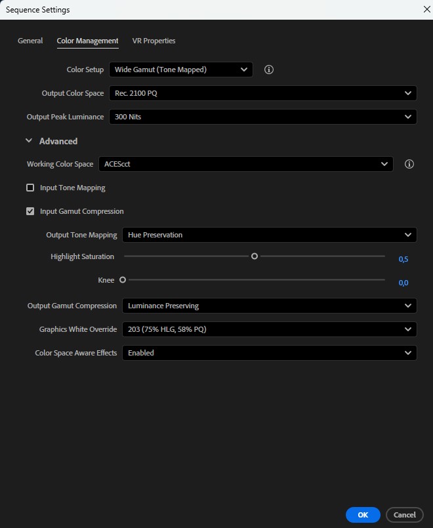Switch to the General tab
The image size is (433, 528).
30,41
